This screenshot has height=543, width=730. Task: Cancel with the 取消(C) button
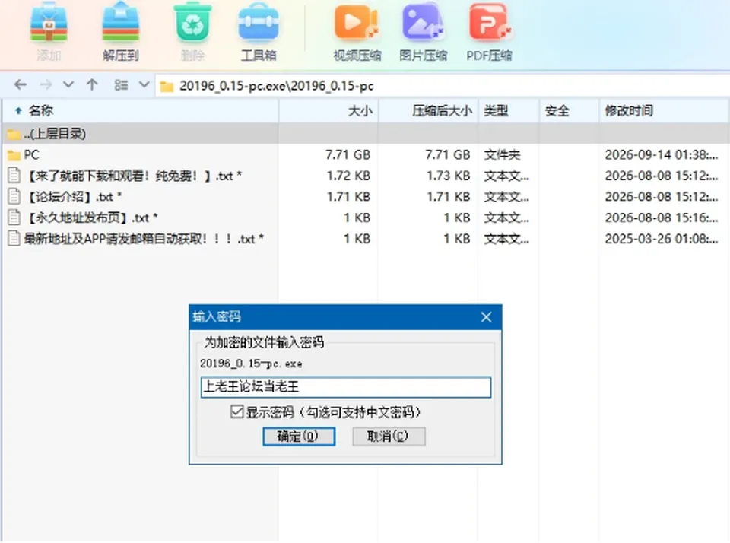(389, 437)
